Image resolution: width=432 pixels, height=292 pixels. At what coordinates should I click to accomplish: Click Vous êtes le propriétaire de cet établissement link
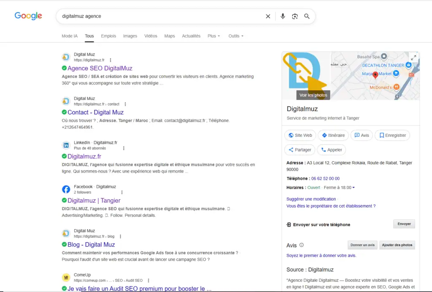(331, 206)
